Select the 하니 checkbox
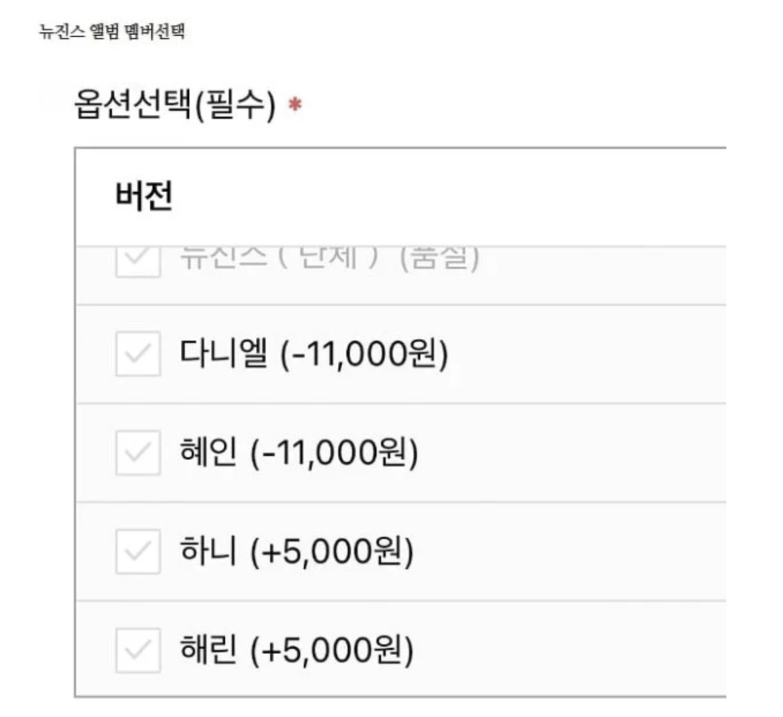 [x=137, y=551]
